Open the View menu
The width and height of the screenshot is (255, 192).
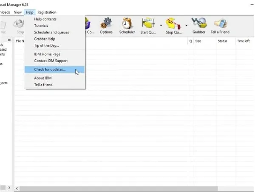[17, 12]
